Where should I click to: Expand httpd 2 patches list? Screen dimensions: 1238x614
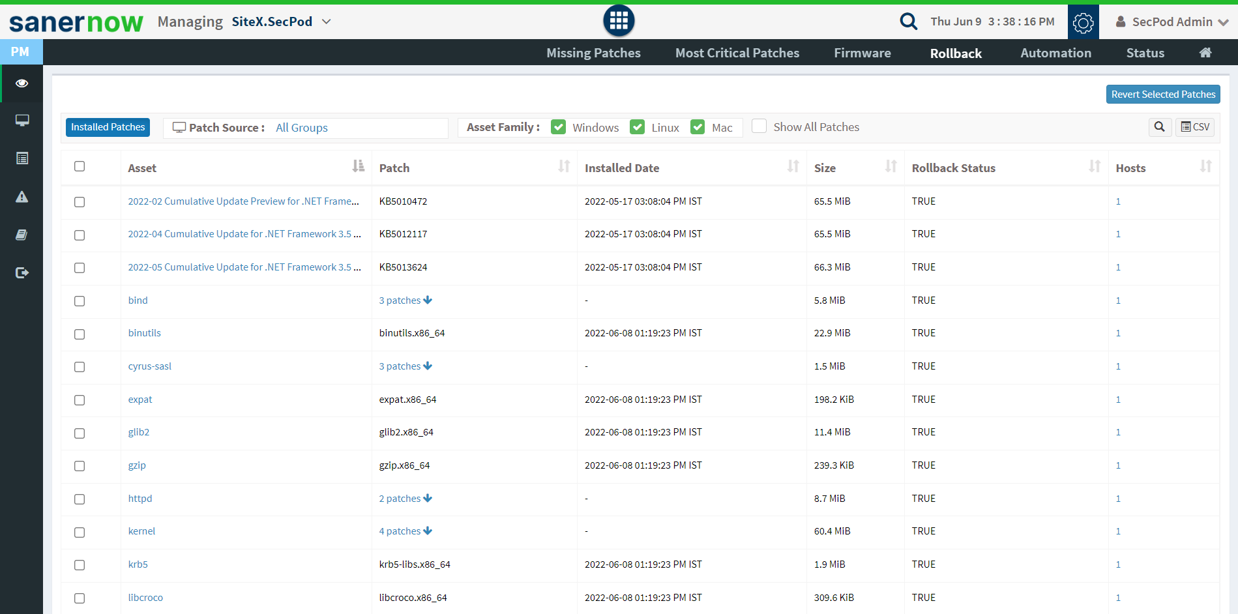click(x=405, y=499)
